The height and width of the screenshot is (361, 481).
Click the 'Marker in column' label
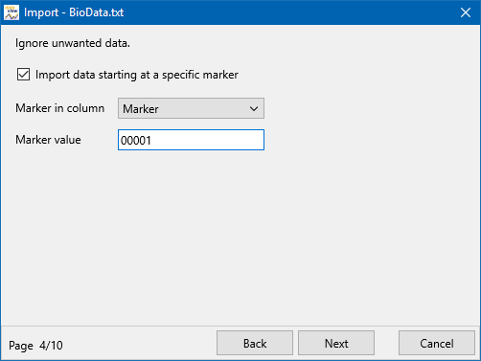pyautogui.click(x=60, y=108)
